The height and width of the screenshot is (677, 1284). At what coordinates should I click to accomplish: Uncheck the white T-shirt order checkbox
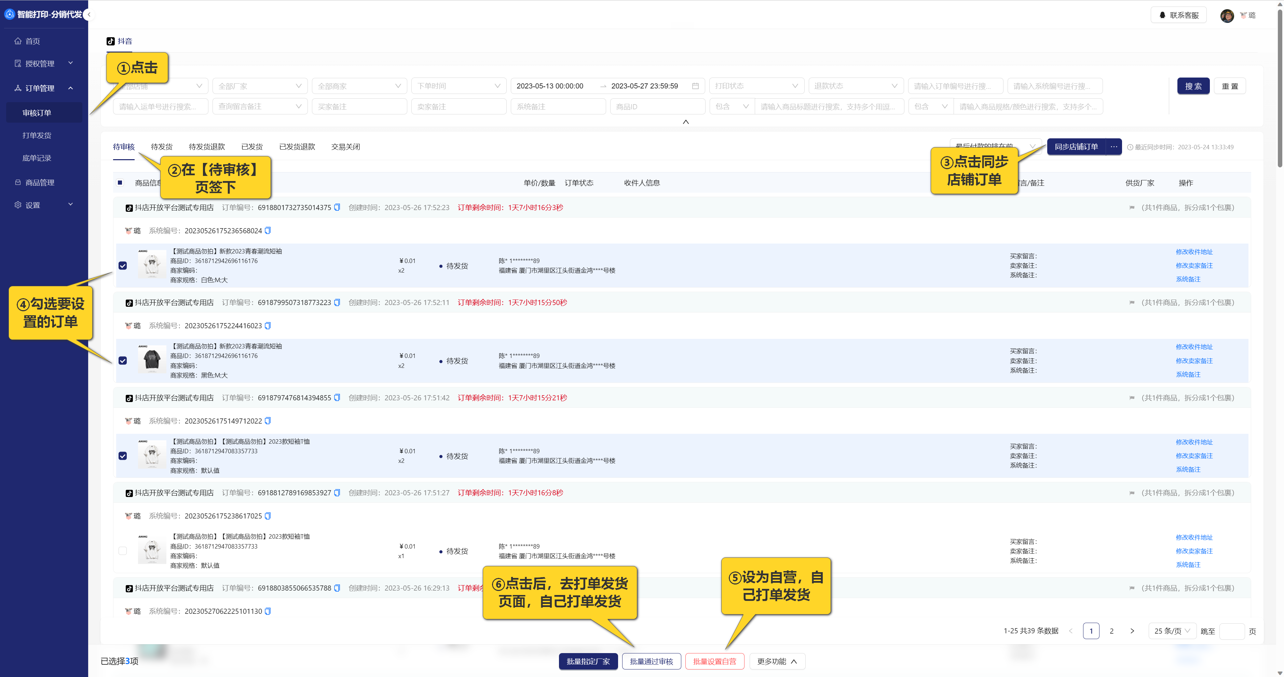[123, 265]
